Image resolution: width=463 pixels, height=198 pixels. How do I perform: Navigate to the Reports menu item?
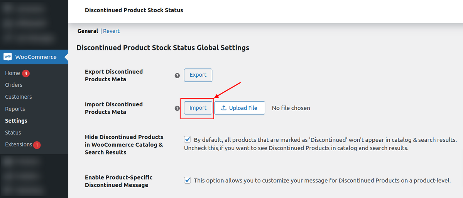15,109
